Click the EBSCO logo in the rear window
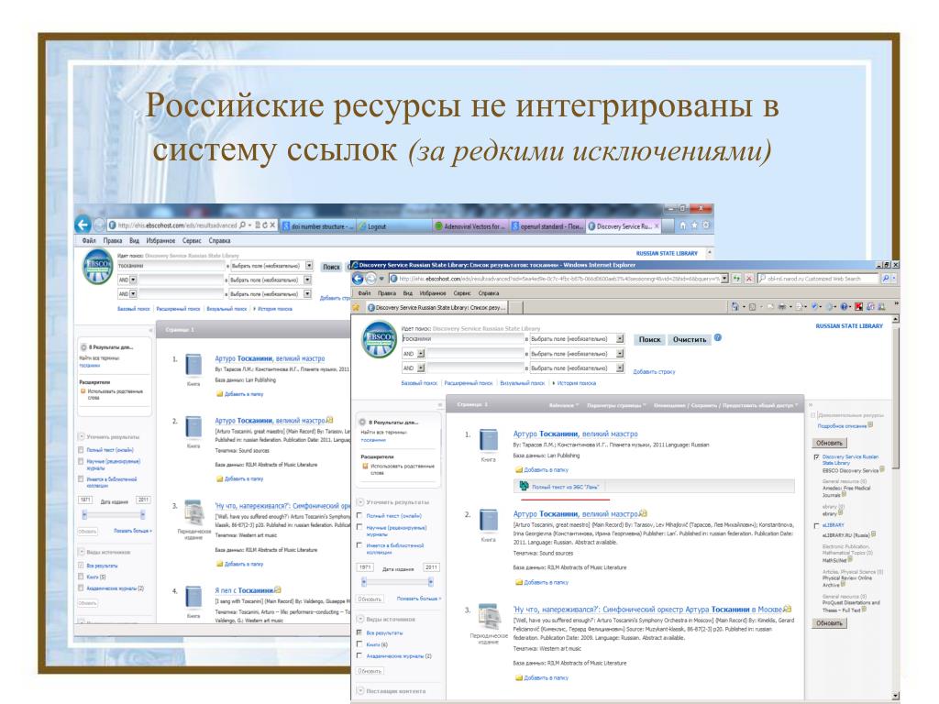Image resolution: width=939 pixels, height=704 pixels. point(97,267)
